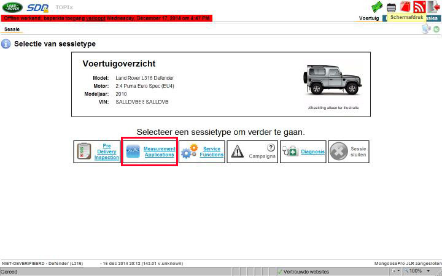The image size is (442, 276).
Task: Click the Voertuigoverzicht heading
Action: [119, 64]
